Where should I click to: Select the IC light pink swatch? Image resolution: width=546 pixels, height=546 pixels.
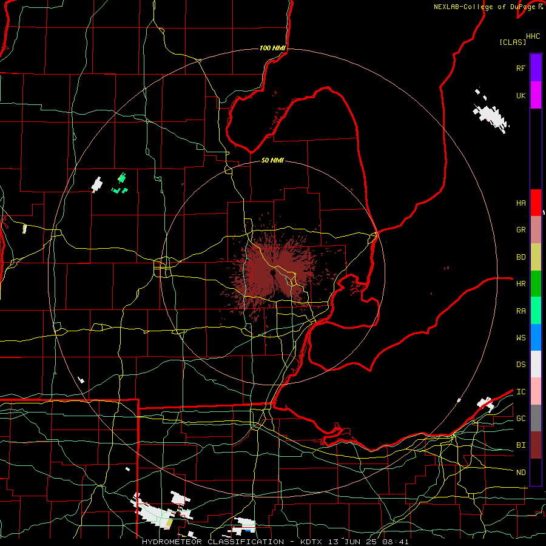point(536,391)
